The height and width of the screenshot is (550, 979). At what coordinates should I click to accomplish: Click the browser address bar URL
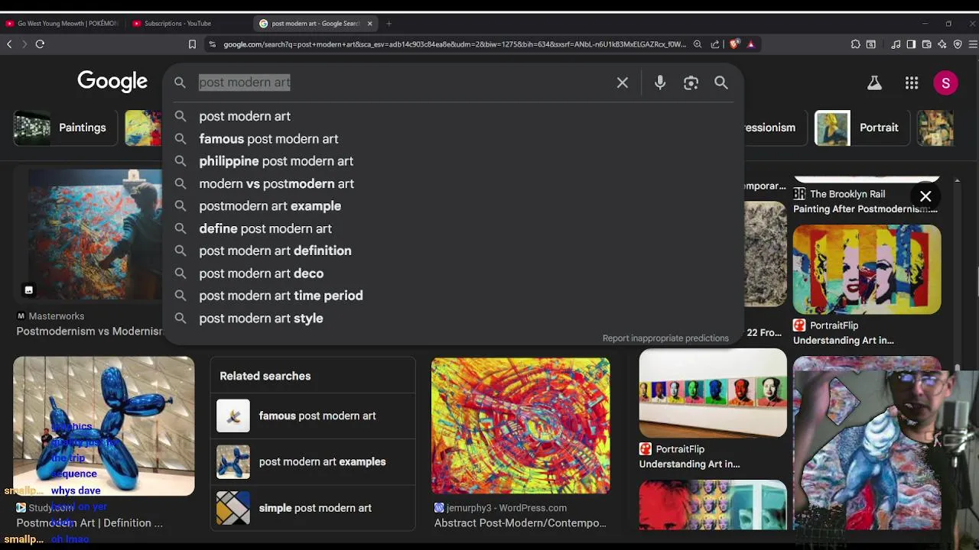click(454, 44)
